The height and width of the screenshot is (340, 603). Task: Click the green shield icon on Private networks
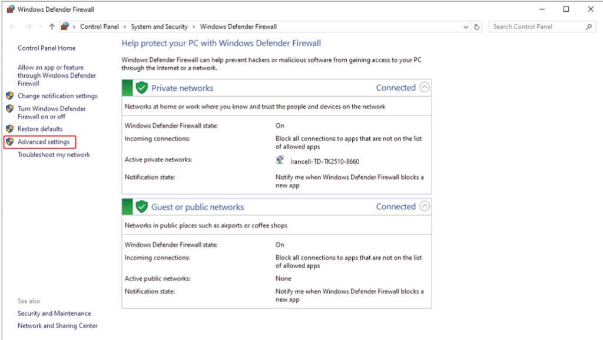141,87
